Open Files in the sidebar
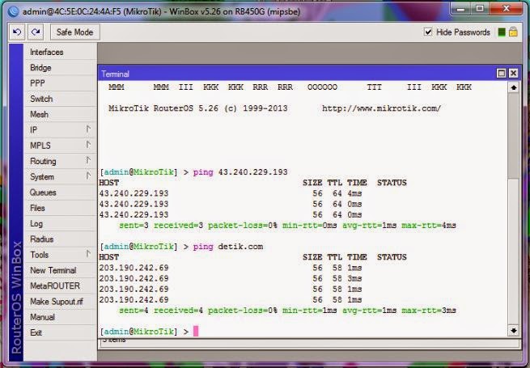The image size is (530, 368). click(60, 208)
